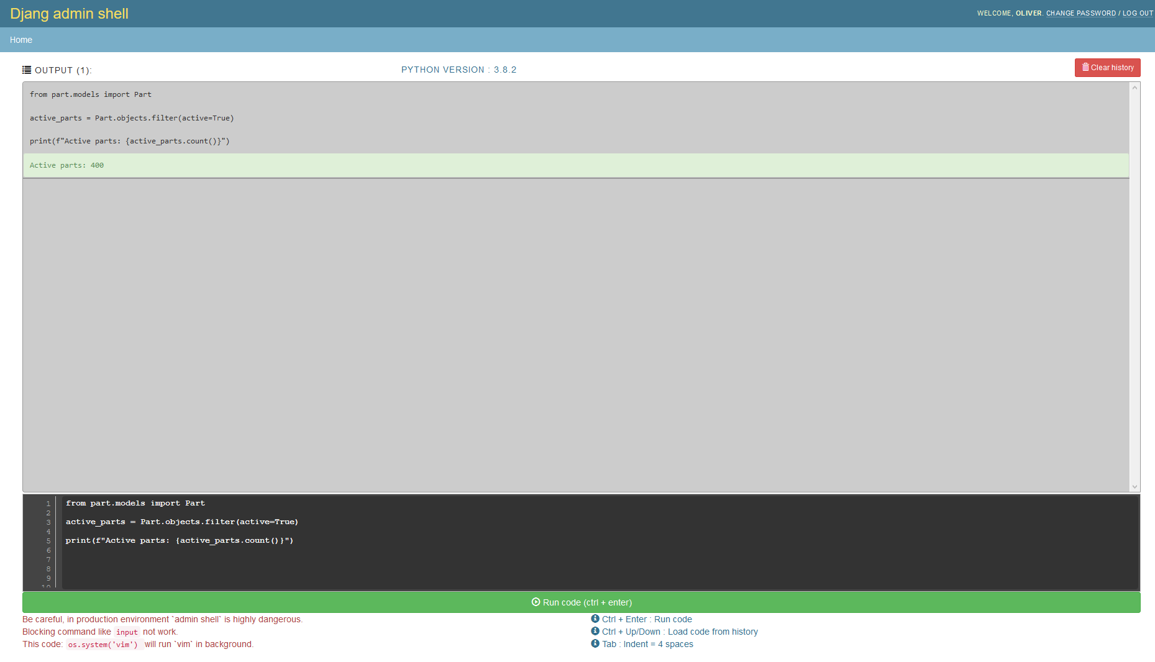Click the trash icon on Clear history

(1085, 67)
